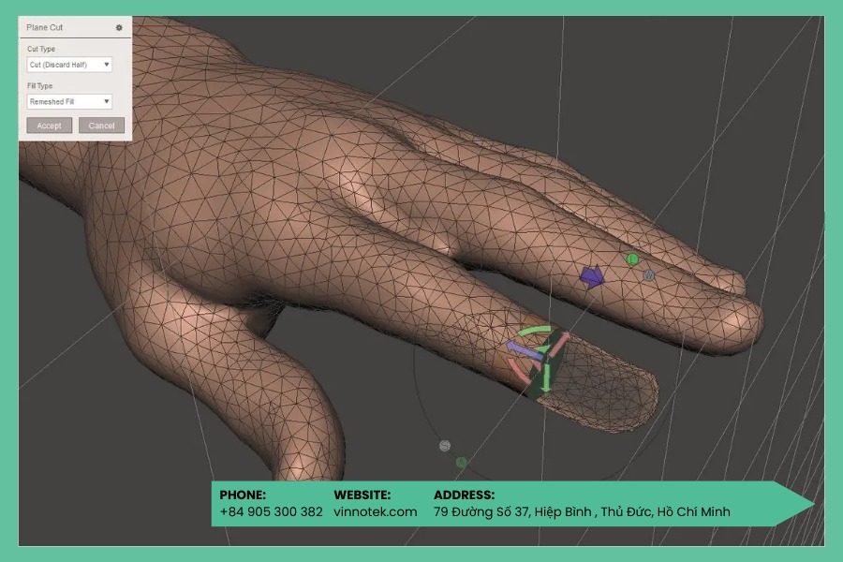The height and width of the screenshot is (562, 843).
Task: Click the gray W gizmo marker
Action: [649, 275]
